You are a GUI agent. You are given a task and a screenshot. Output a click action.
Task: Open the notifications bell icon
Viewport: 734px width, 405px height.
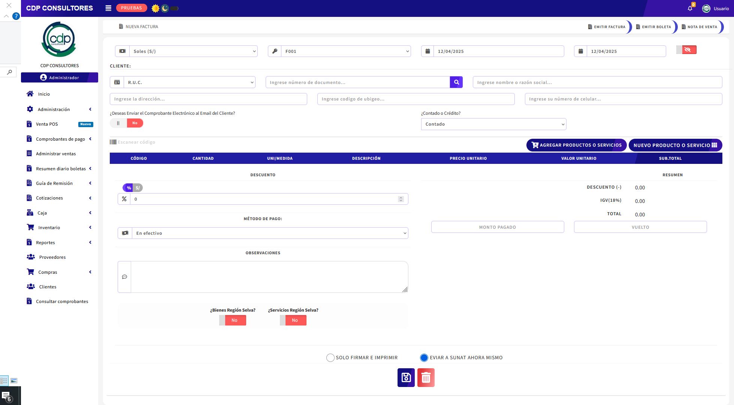pos(690,8)
